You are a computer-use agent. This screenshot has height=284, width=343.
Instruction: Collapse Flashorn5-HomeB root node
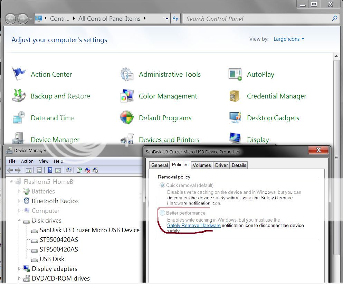(11, 181)
